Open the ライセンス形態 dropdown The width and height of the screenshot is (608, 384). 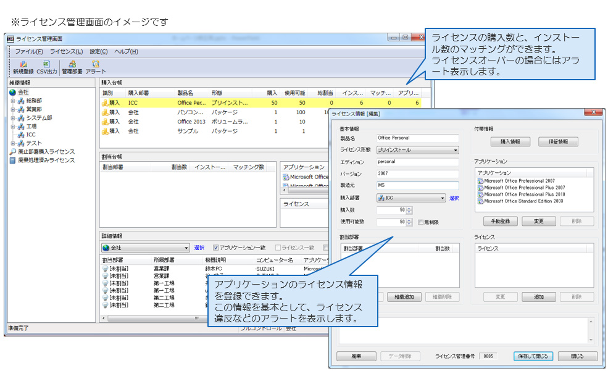point(418,150)
